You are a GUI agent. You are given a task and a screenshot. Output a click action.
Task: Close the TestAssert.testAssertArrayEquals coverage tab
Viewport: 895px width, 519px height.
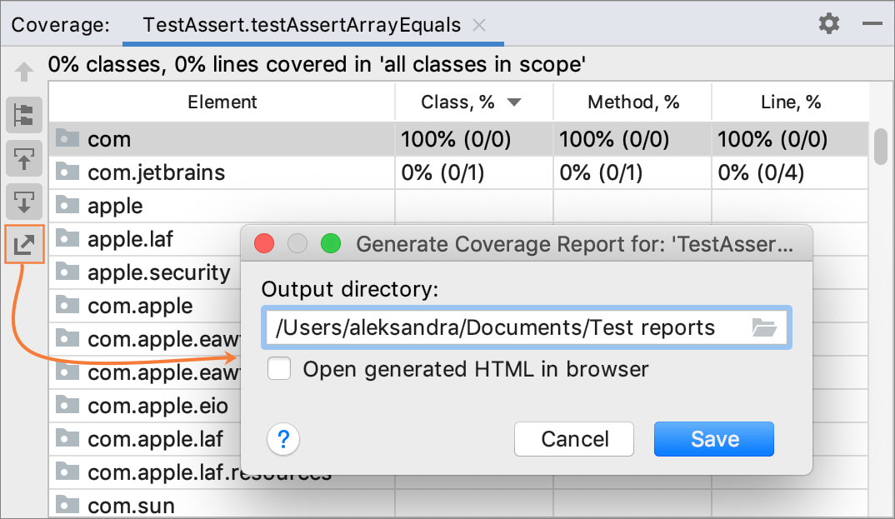[x=479, y=25]
